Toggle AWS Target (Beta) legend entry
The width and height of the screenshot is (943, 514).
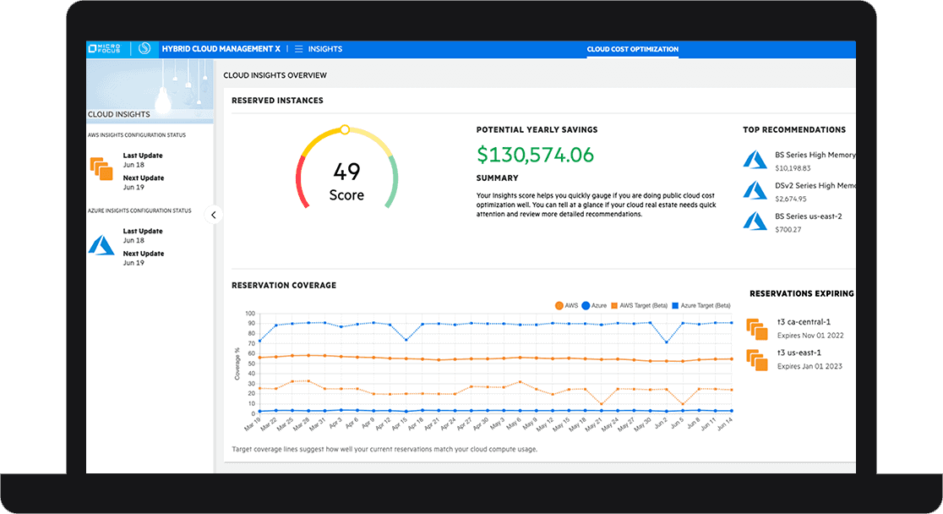click(x=640, y=306)
